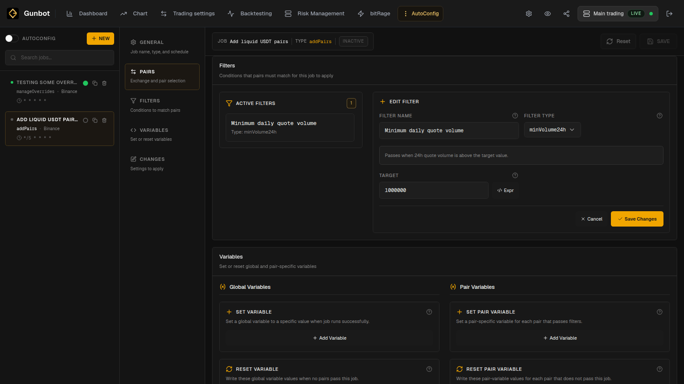Click the active filters count badge
The image size is (684, 384).
(351, 103)
